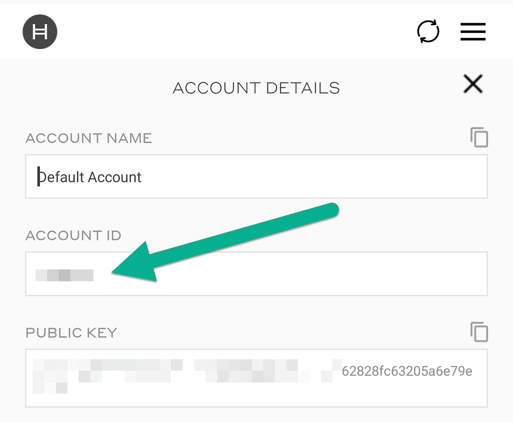Image resolution: width=513 pixels, height=422 pixels.
Task: Click the ACCOUNT ID label
Action: click(73, 235)
